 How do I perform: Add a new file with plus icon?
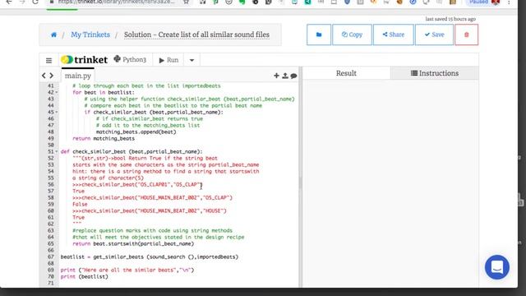276,76
